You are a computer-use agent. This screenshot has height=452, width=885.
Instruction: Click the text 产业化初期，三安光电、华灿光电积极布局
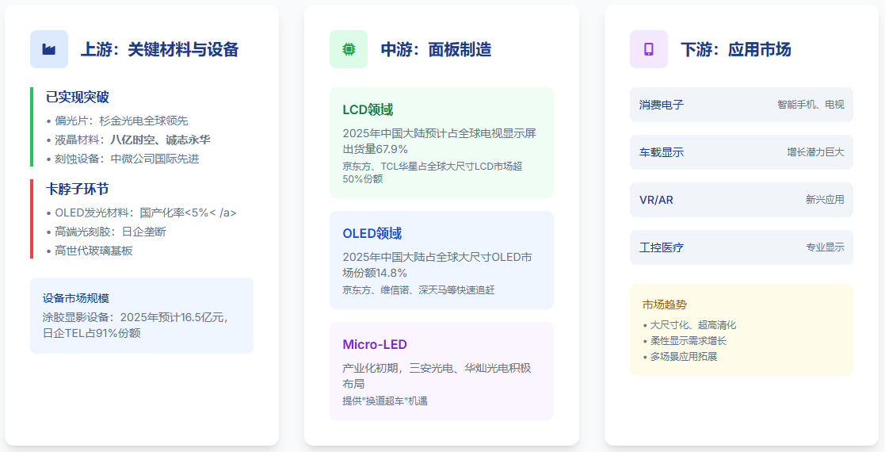pyautogui.click(x=437, y=376)
